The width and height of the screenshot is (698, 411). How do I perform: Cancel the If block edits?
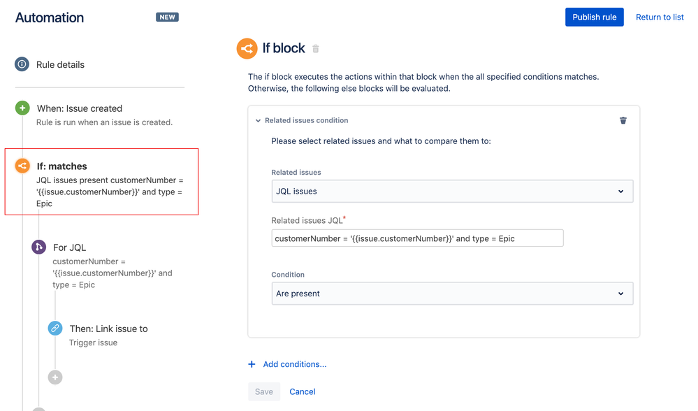click(303, 391)
